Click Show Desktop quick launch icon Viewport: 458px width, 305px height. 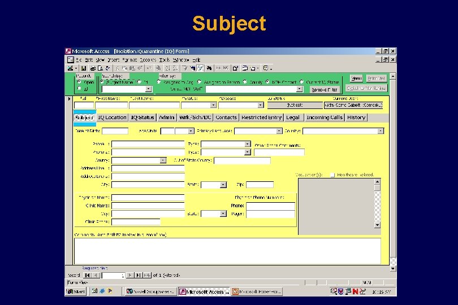[x=94, y=291]
